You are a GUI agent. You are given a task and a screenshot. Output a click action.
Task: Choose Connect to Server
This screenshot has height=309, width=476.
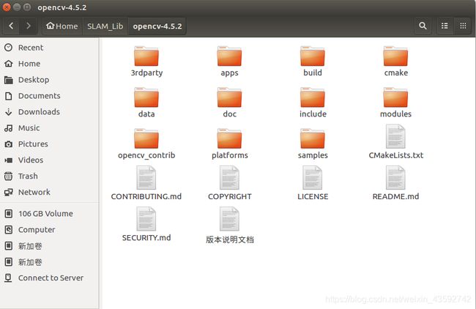click(x=49, y=278)
